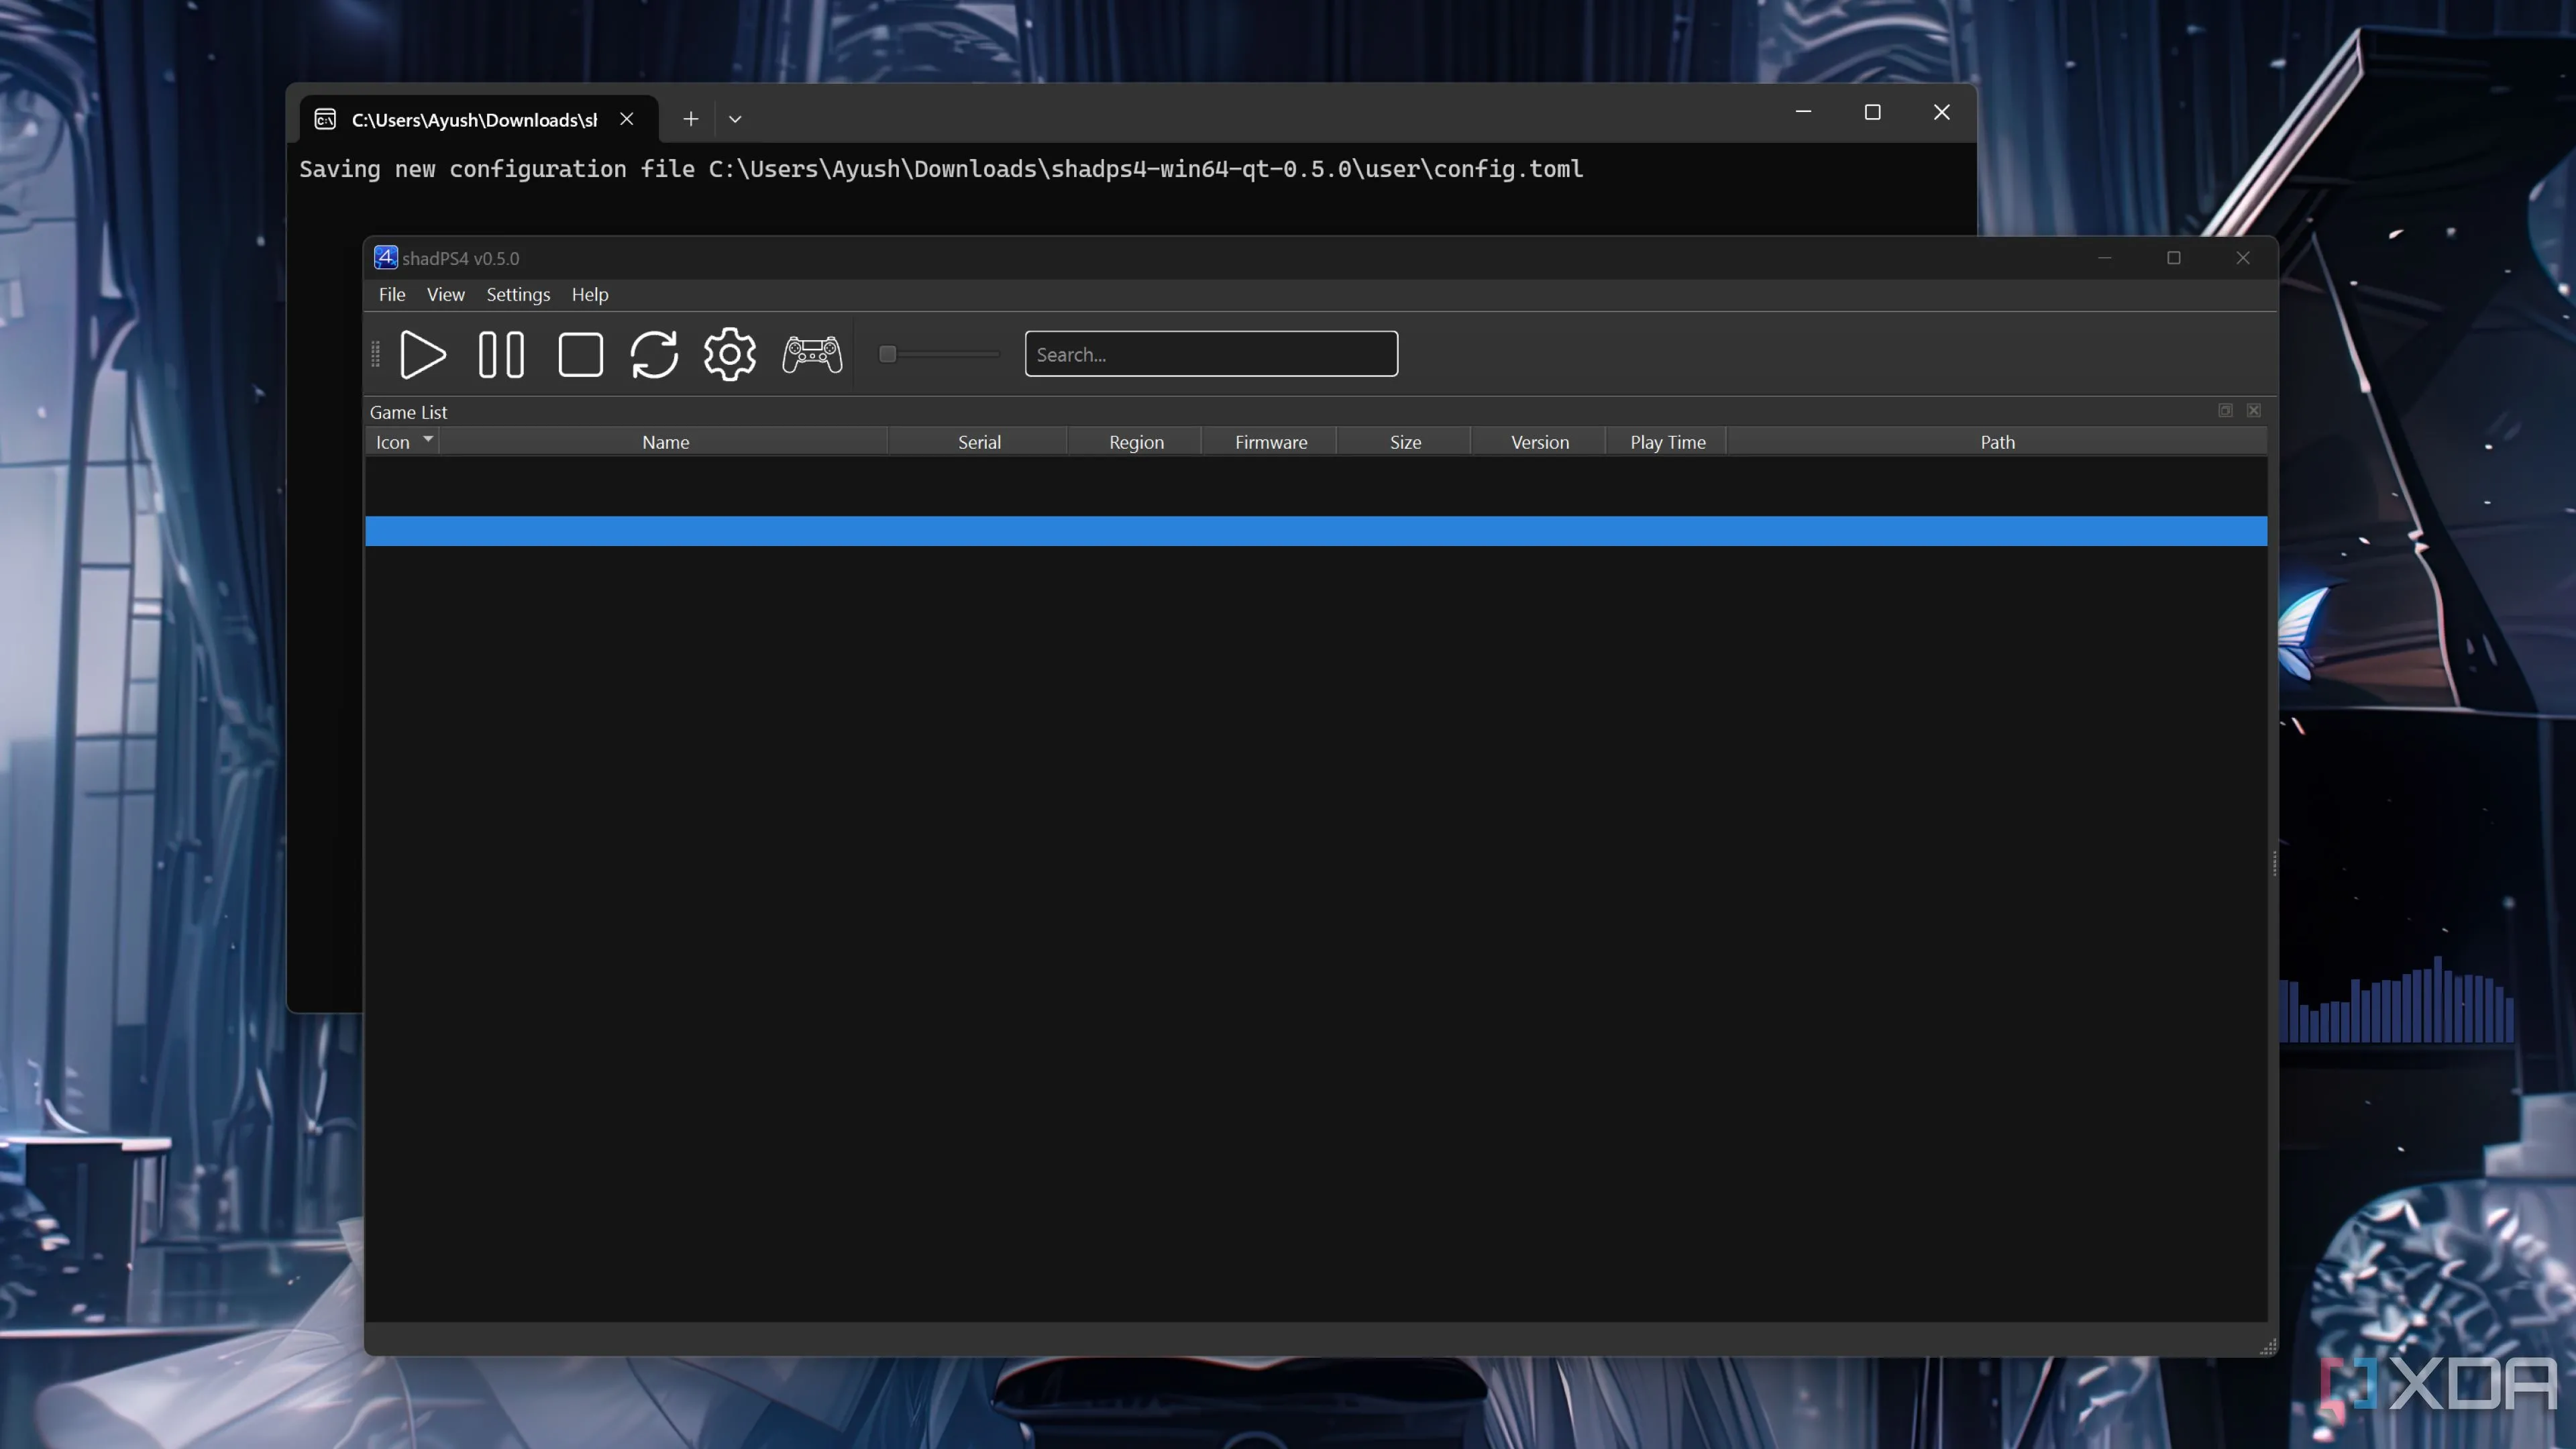Select the highlighted blue game row
The height and width of the screenshot is (1449, 2576).
(x=1315, y=531)
